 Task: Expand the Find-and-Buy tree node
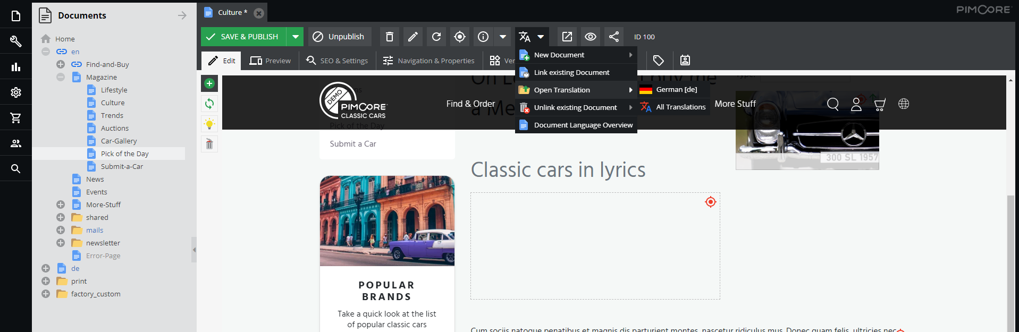(x=61, y=64)
